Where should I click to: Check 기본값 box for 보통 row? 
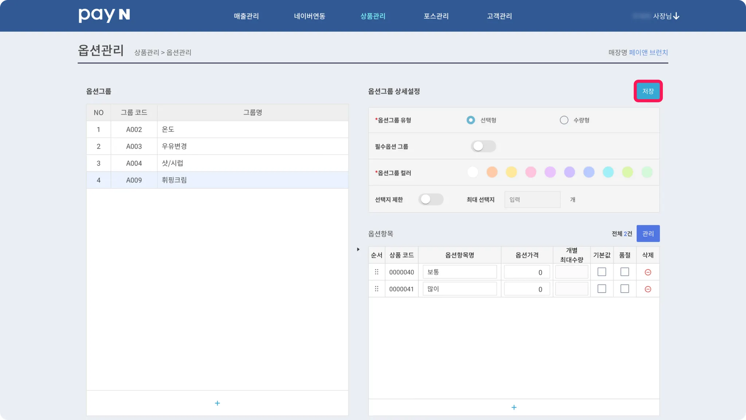602,272
